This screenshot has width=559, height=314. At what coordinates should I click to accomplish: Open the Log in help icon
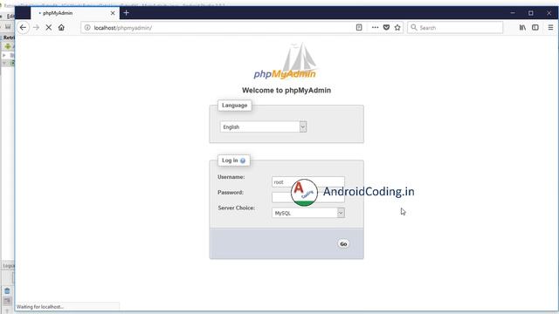(243, 160)
